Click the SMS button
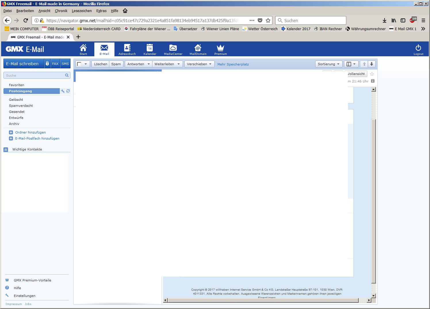430x309 pixels. (65, 63)
